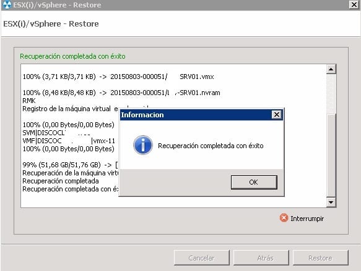Click the 'ESX(i)/vSphere - Restore' page heading

pyautogui.click(x=51, y=24)
